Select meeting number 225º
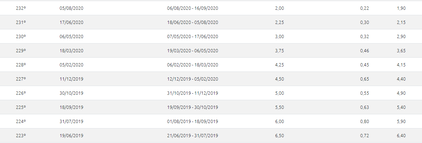422x143 pixels. click(21, 107)
